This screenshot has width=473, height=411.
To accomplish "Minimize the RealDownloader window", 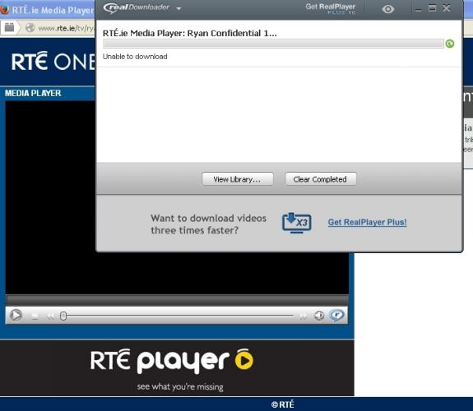I will pyautogui.click(x=418, y=9).
